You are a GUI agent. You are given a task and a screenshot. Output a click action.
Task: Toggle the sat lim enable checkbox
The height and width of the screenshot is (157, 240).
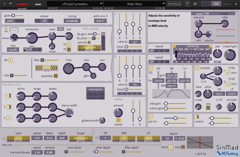point(150,117)
